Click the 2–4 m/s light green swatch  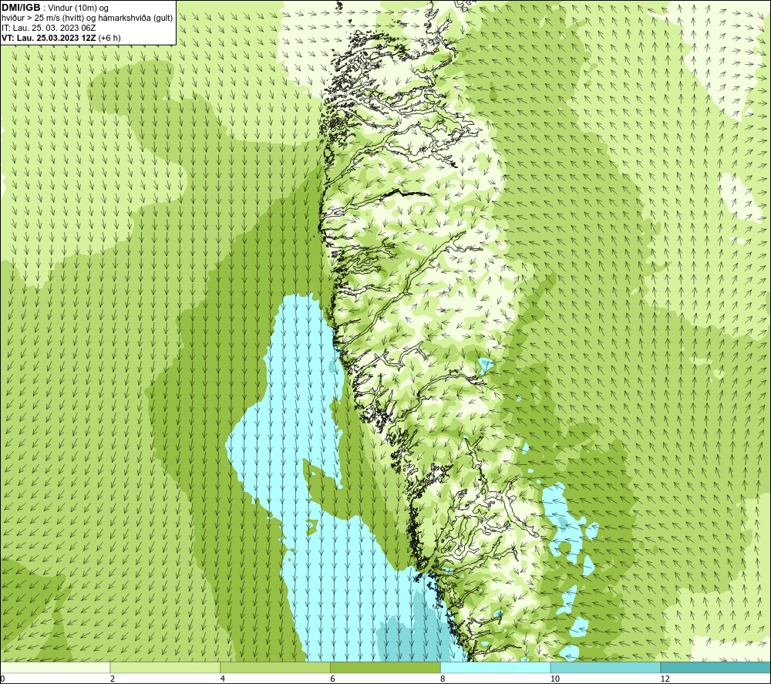pyautogui.click(x=165, y=667)
